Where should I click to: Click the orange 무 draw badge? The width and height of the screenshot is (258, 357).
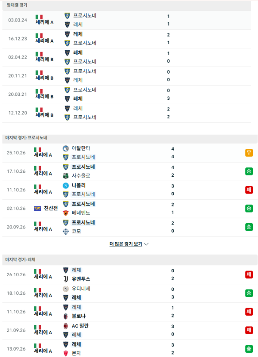click(249, 153)
